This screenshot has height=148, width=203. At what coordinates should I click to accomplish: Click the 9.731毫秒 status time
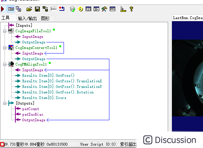click(15, 144)
